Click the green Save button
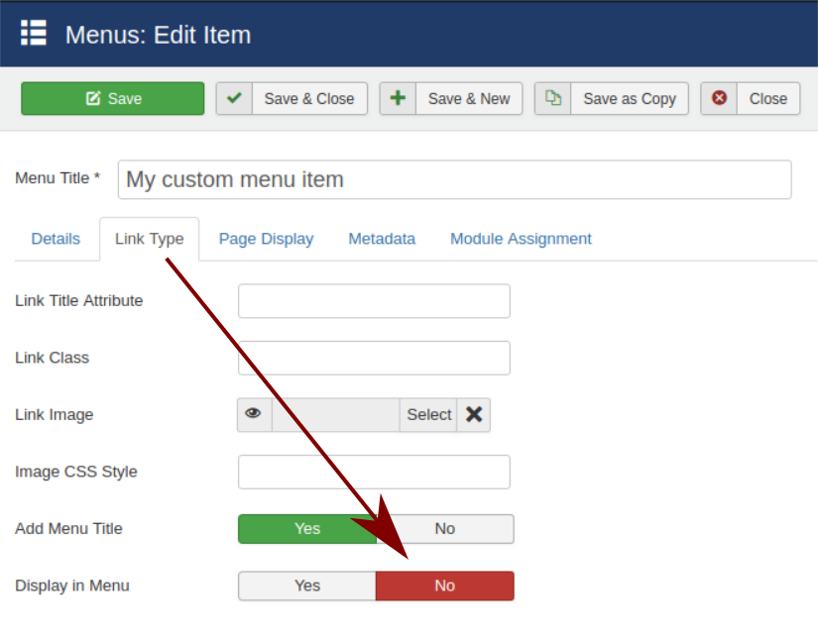818x638 pixels. coord(112,98)
